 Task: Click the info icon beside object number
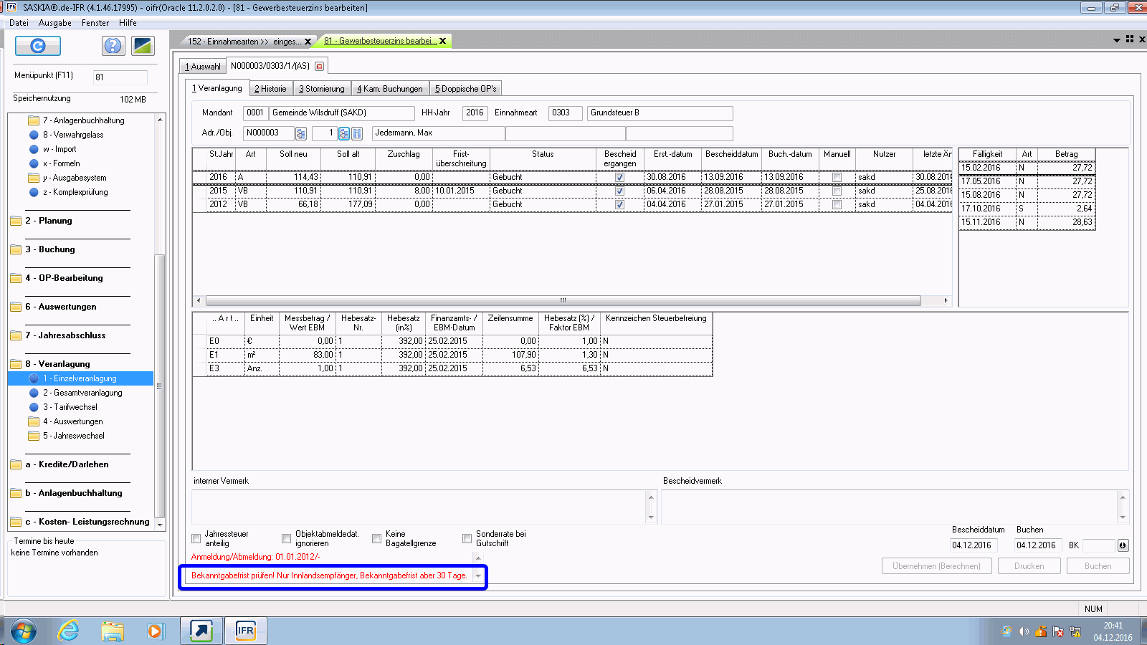click(x=357, y=133)
